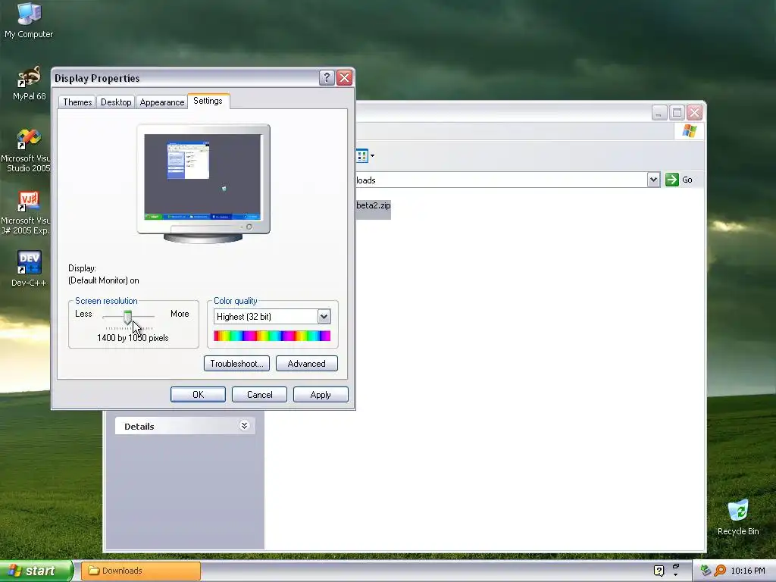The image size is (776, 582).
Task: Click the language bar help icon in taskbar
Action: (659, 571)
